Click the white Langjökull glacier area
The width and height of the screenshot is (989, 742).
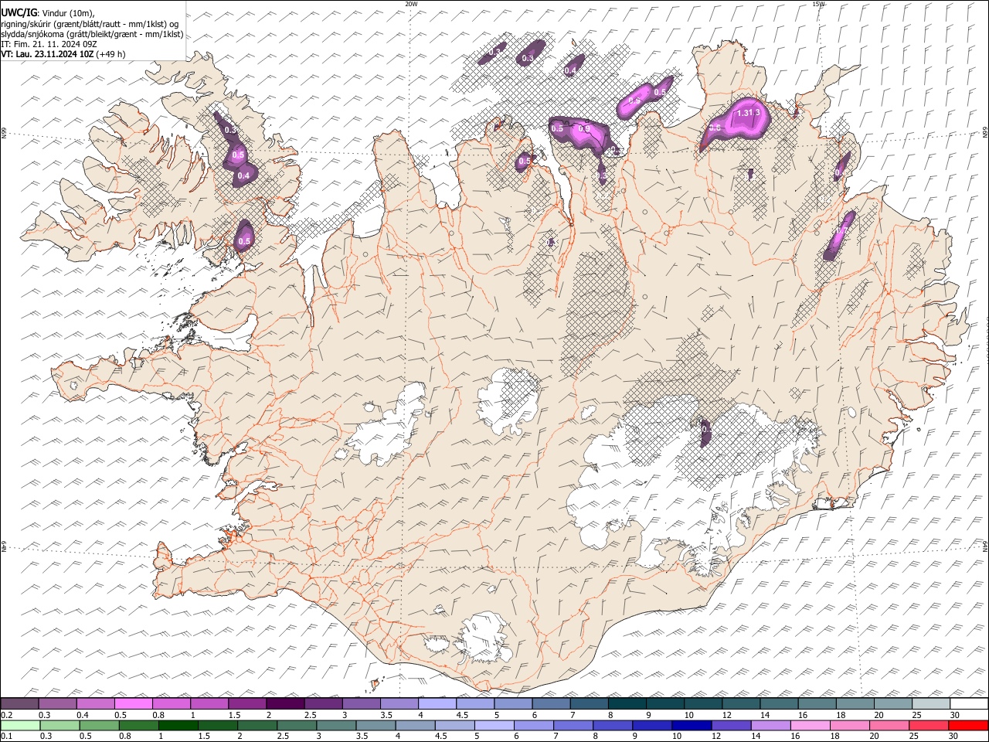pos(386,429)
